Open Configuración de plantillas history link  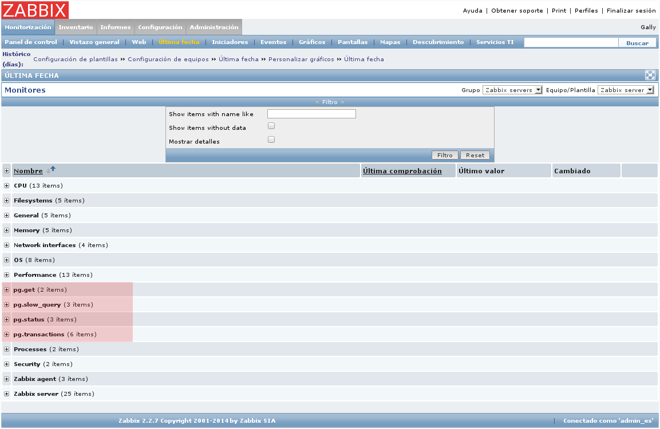point(76,59)
